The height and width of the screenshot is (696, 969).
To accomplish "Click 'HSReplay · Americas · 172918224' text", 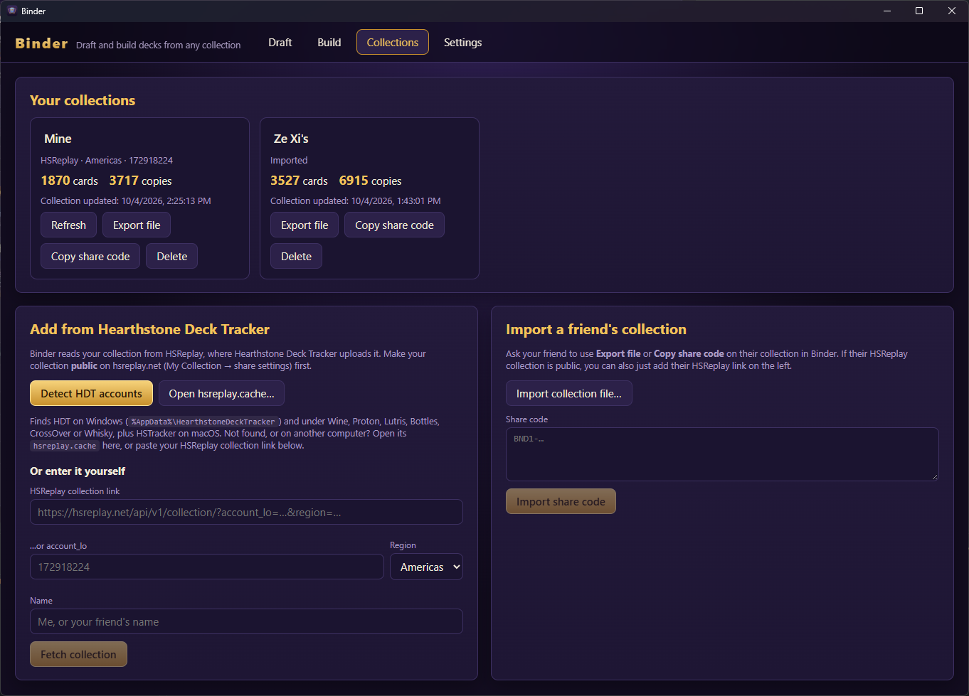I will (107, 161).
